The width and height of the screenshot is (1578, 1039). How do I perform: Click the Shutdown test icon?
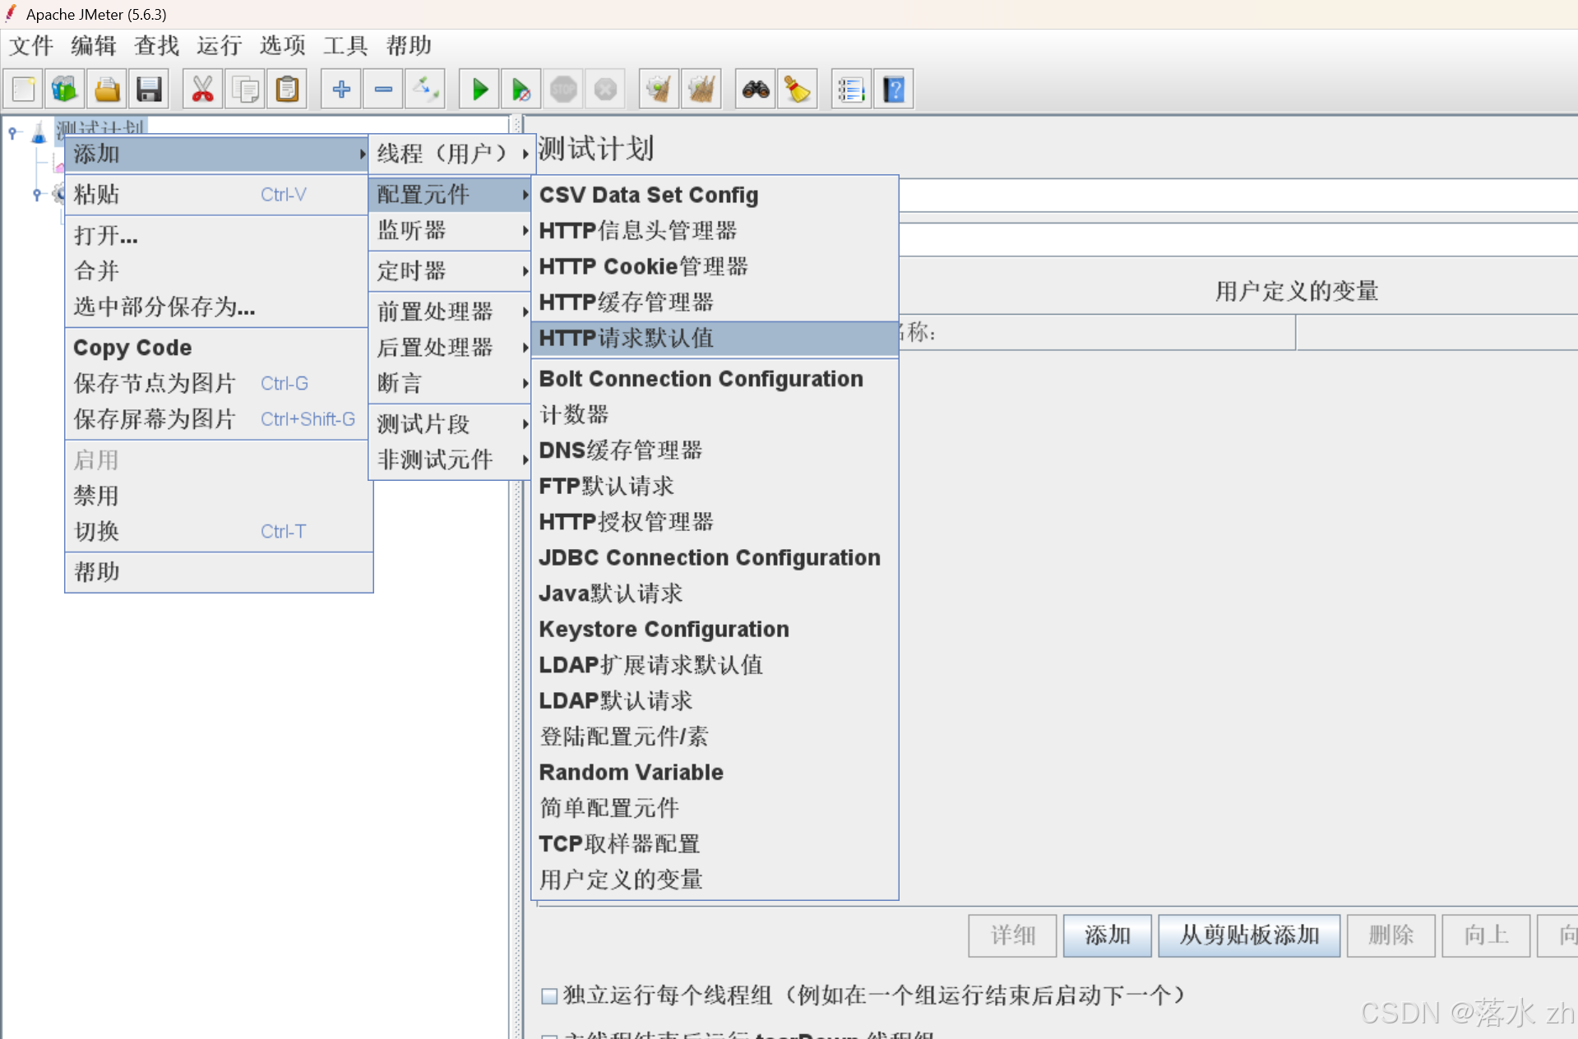coord(605,89)
